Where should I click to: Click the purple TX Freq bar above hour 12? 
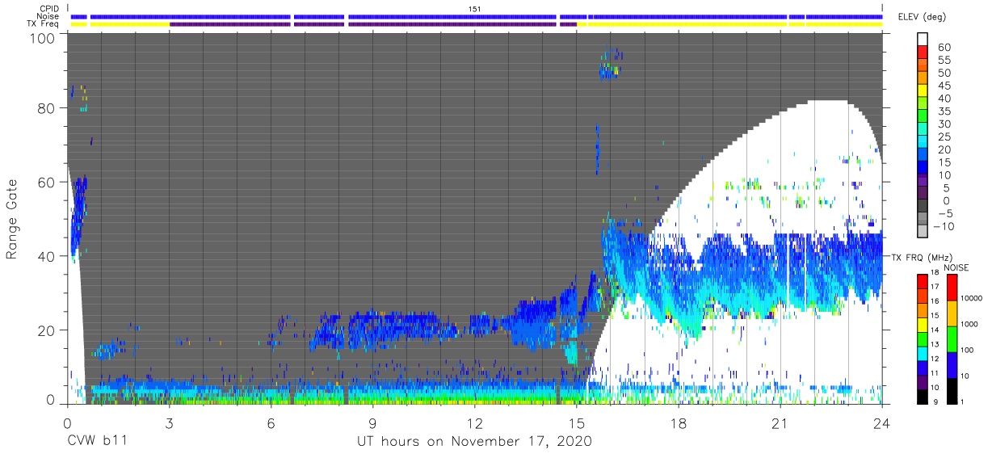452,23
